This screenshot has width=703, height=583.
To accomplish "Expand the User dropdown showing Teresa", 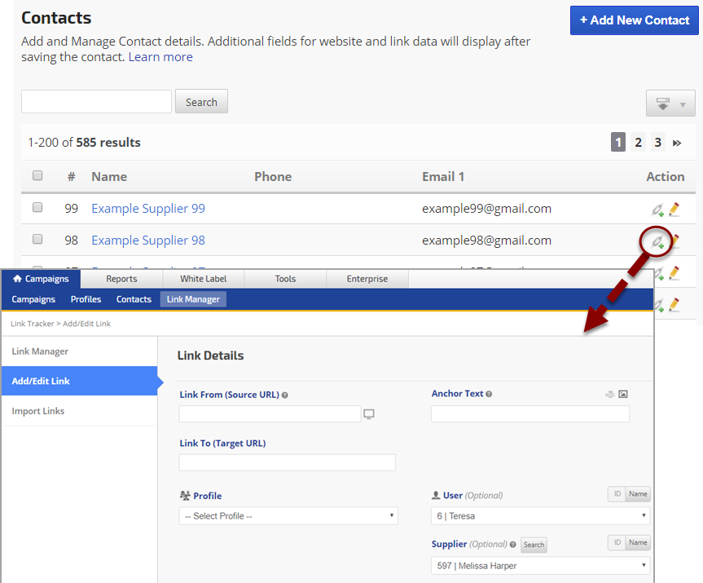I will click(540, 516).
